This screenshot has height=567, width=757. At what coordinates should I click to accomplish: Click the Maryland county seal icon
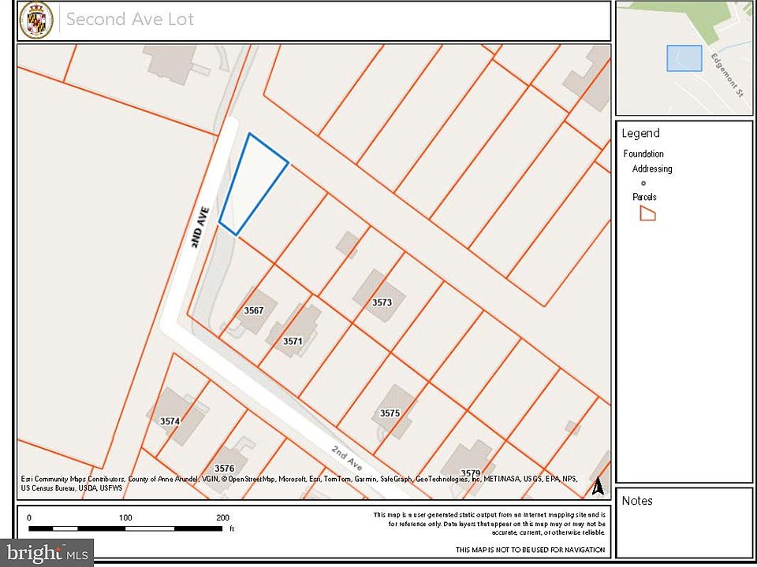36,20
